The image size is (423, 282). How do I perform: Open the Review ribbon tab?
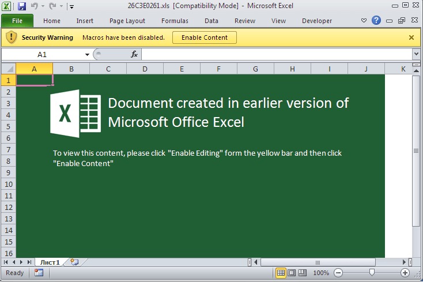(245, 21)
